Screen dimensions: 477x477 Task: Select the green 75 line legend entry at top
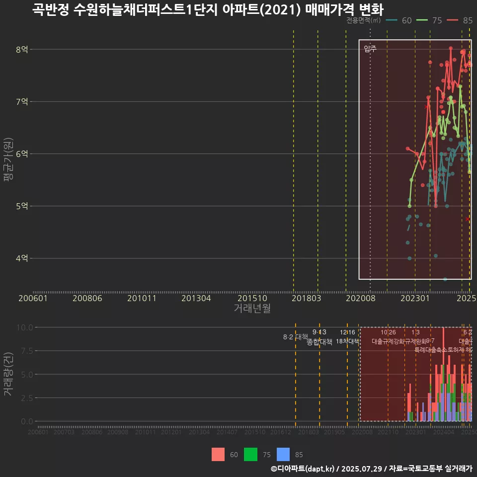tap(429, 20)
